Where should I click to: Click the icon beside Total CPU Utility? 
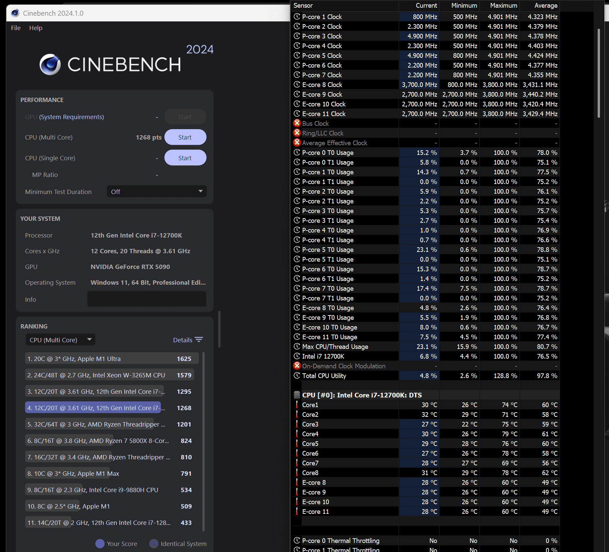[x=297, y=375]
